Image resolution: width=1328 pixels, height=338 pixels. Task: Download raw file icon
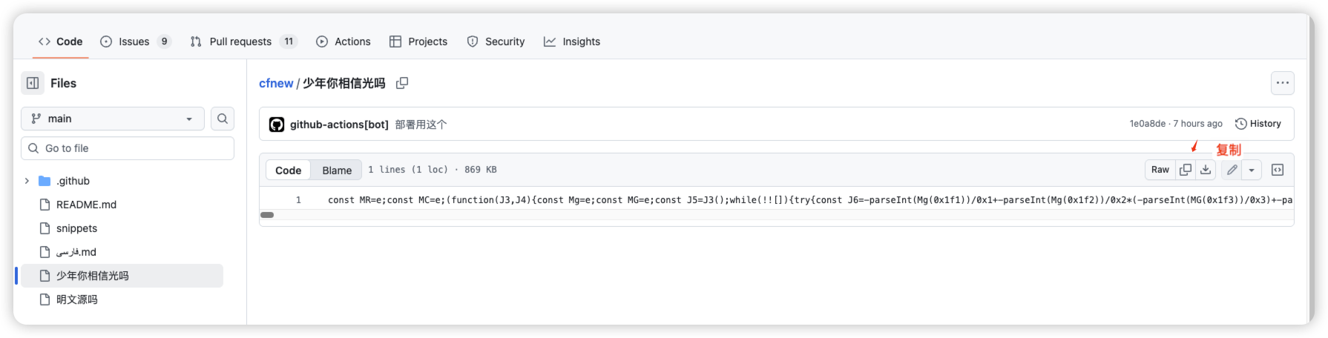(x=1206, y=170)
